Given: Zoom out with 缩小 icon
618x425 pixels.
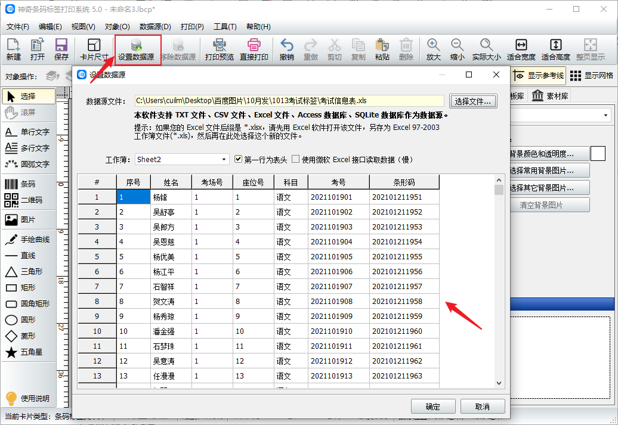Looking at the screenshot, I should (457, 49).
